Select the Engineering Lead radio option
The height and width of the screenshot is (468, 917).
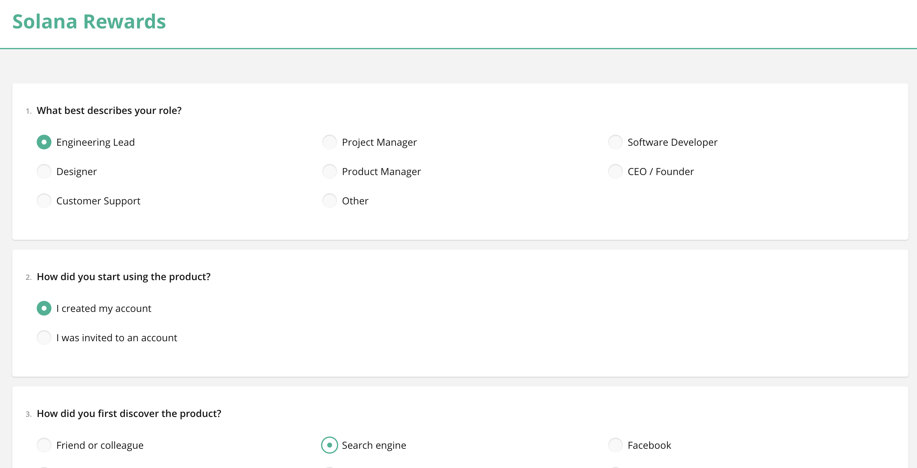coord(44,142)
